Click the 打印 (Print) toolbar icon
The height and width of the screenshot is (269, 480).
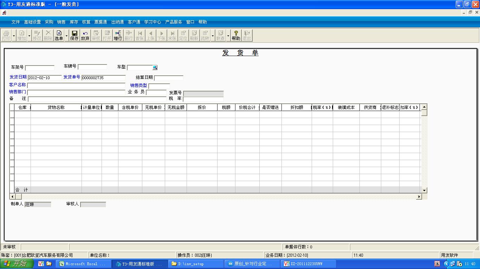6,35
